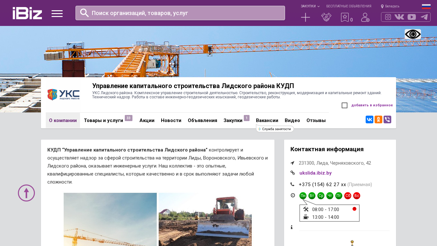Viewport: 437px width, 246px height.
Task: Open the tower crane photo thumbnail
Action: (x=110, y=219)
